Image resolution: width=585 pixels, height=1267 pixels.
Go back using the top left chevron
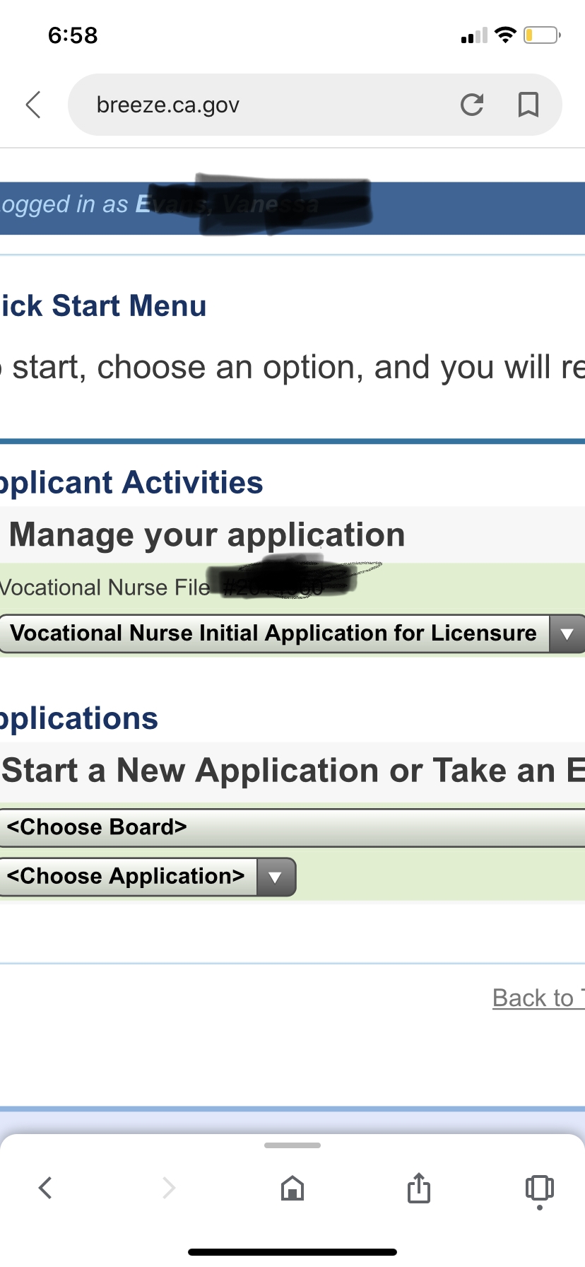(33, 105)
